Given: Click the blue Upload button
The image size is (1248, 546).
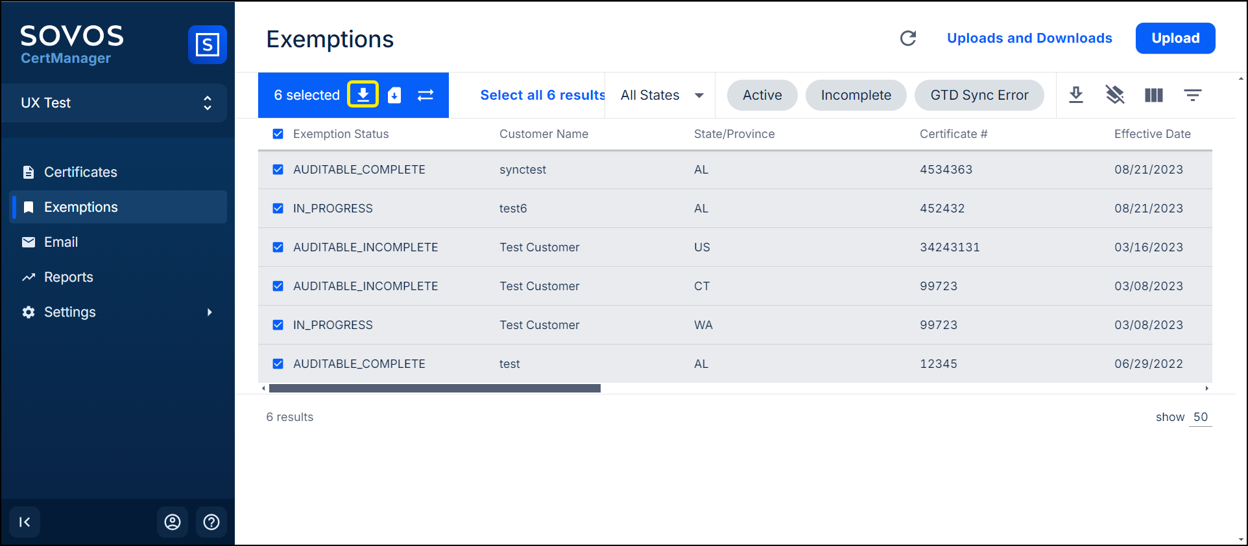Looking at the screenshot, I should click(x=1175, y=38).
